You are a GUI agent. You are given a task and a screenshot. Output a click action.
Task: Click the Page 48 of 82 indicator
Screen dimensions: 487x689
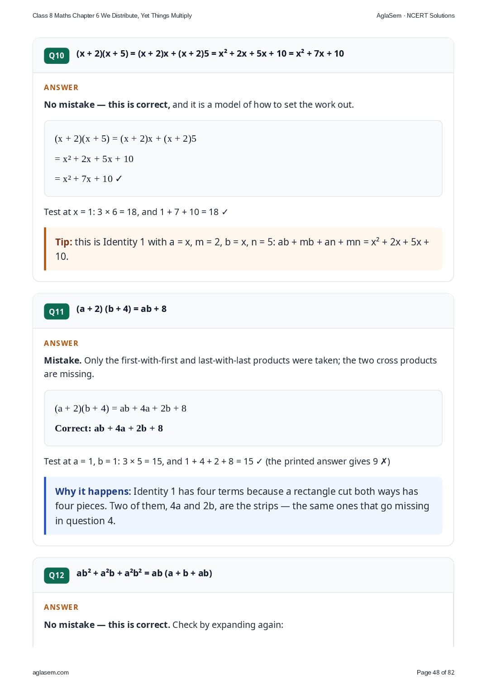435,672
